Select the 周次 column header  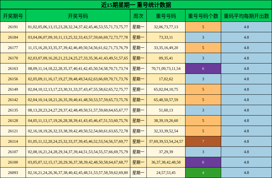[x=138, y=16]
